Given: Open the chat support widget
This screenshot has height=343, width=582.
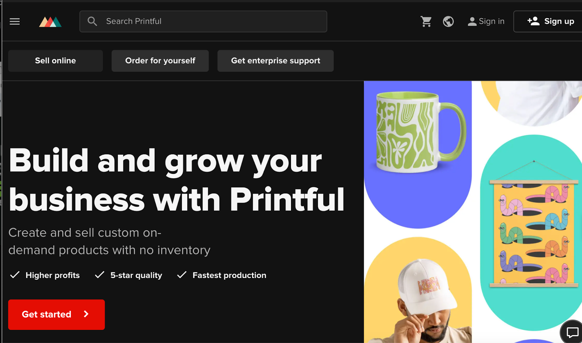Looking at the screenshot, I should tap(572, 332).
